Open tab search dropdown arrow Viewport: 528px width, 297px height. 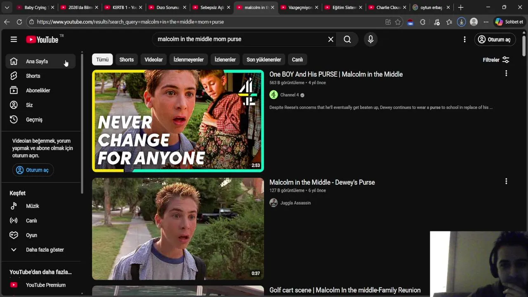7,7
